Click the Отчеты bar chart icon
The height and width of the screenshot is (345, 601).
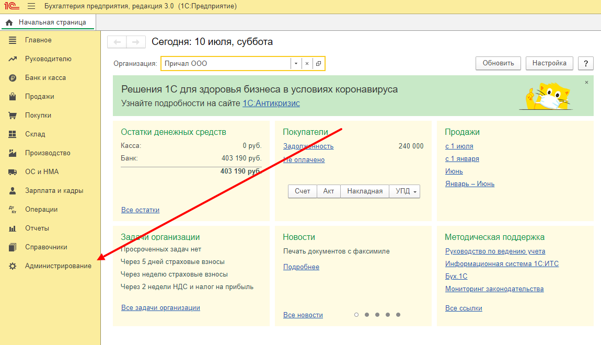(13, 228)
